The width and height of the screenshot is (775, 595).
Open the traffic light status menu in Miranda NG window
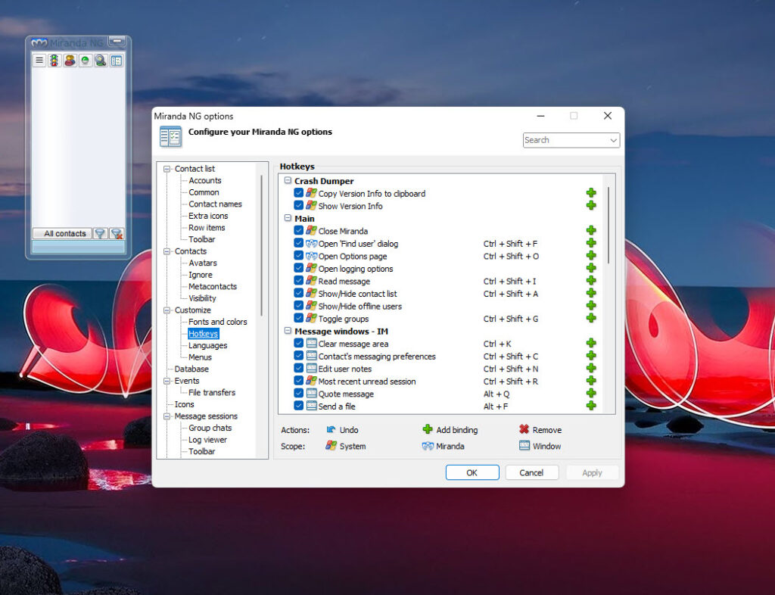click(x=54, y=61)
